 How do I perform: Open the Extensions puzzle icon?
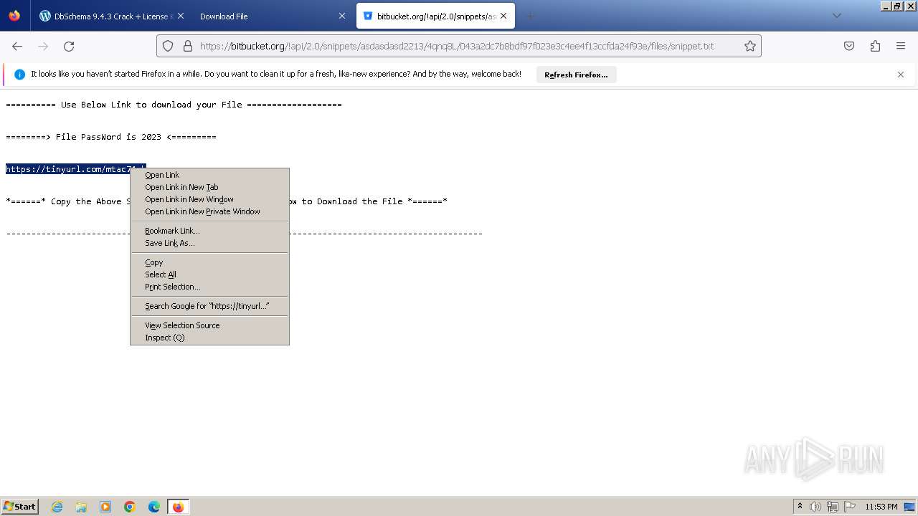875,46
